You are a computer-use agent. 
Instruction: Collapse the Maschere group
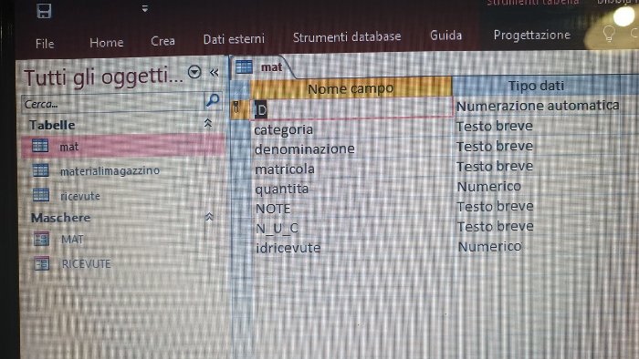tap(209, 216)
